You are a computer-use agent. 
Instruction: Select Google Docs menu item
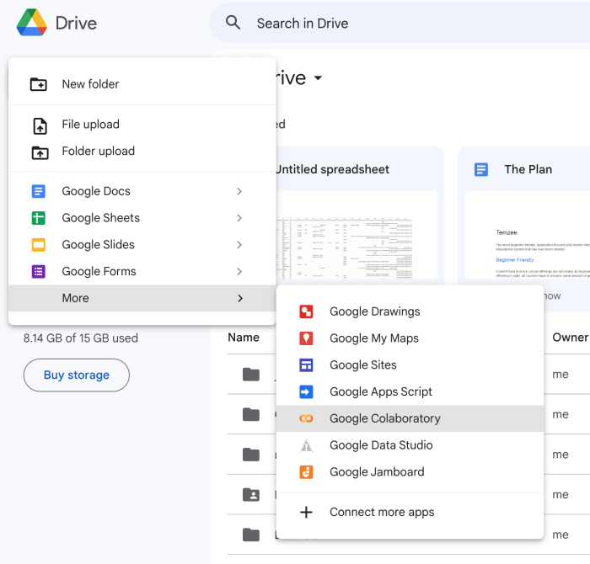(142, 191)
